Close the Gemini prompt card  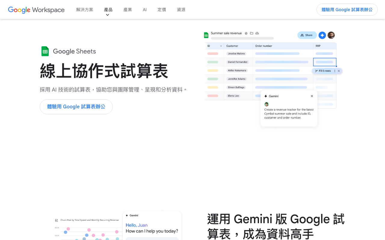pyautogui.click(x=312, y=96)
